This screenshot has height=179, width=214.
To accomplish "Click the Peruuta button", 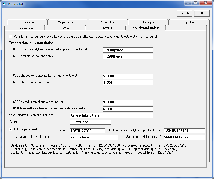I will tap(184, 13).
